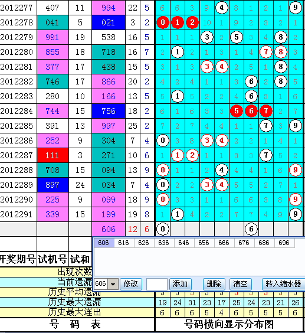Viewport: 305px width, 333px height.
Task: Click the 删除 button
Action: tap(214, 284)
